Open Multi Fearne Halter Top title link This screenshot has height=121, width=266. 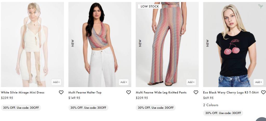[85, 92]
